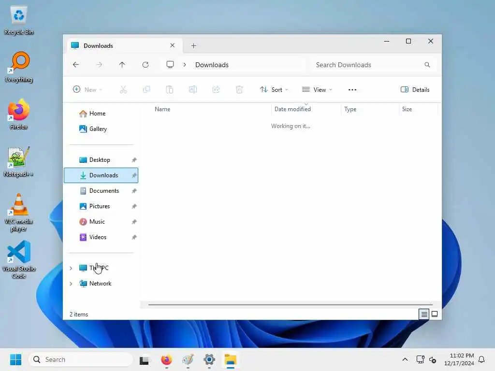495x371 pixels.
Task: Open the See more ellipsis menu
Action: [352, 89]
